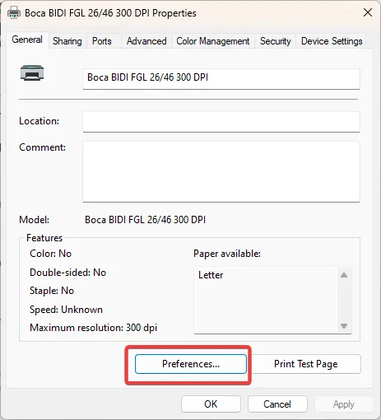Click the Location text field
This screenshot has width=381, height=420.
pyautogui.click(x=221, y=122)
